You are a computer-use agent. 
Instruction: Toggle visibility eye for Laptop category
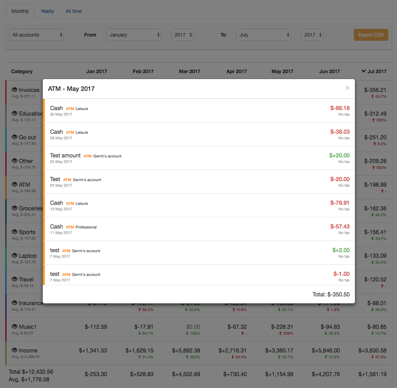coord(15,255)
